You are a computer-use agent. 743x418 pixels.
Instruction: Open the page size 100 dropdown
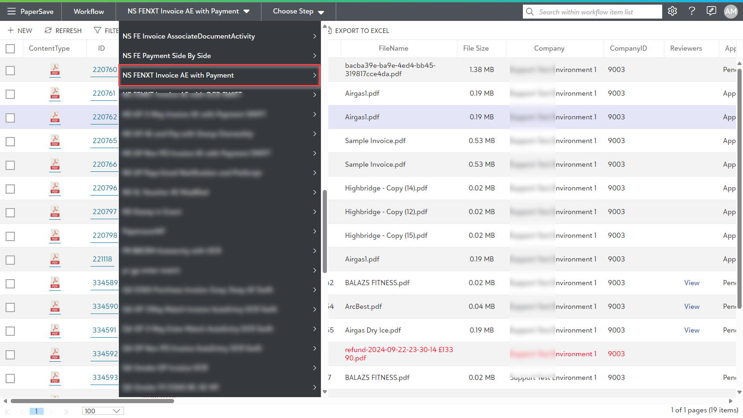click(x=103, y=411)
